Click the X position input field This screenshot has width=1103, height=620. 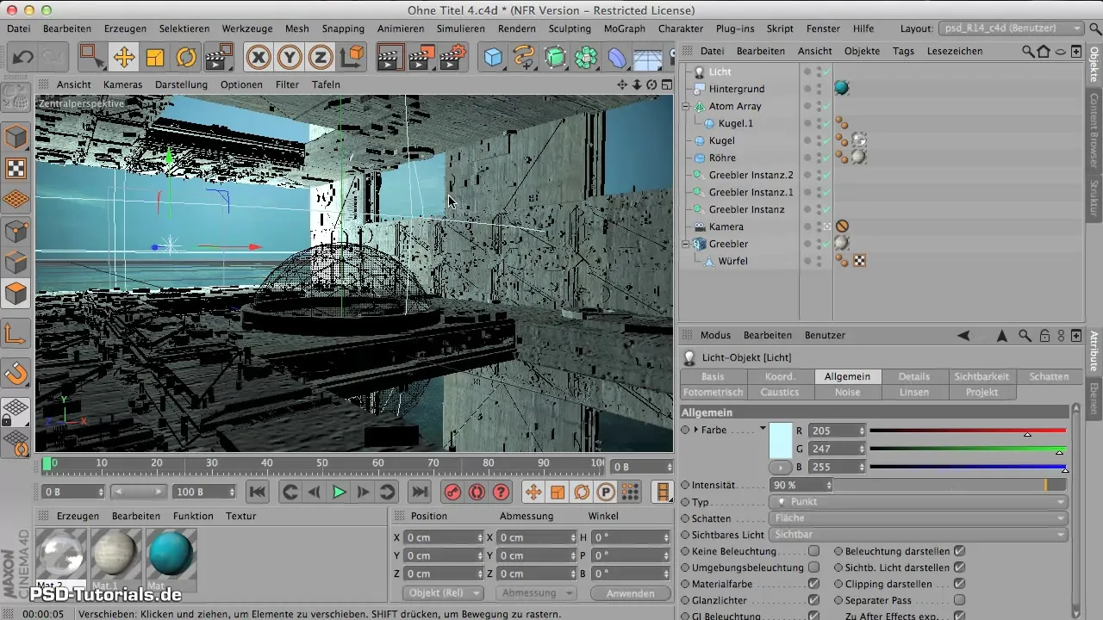(x=445, y=536)
